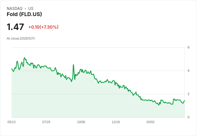
Task: Click the chart's highest peak near 5
Action: pyautogui.click(x=25, y=58)
